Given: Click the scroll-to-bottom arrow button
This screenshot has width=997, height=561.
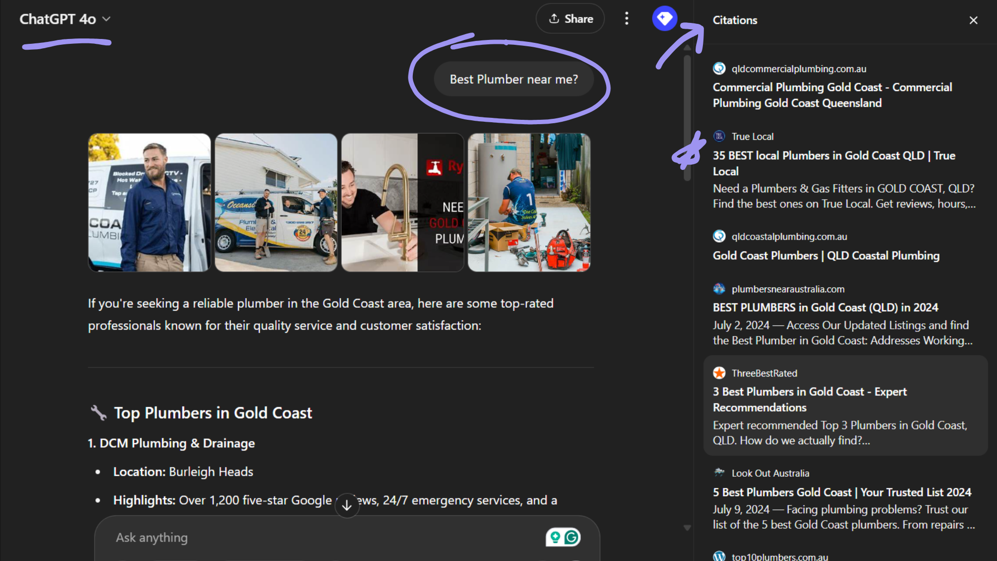Looking at the screenshot, I should click(x=347, y=505).
